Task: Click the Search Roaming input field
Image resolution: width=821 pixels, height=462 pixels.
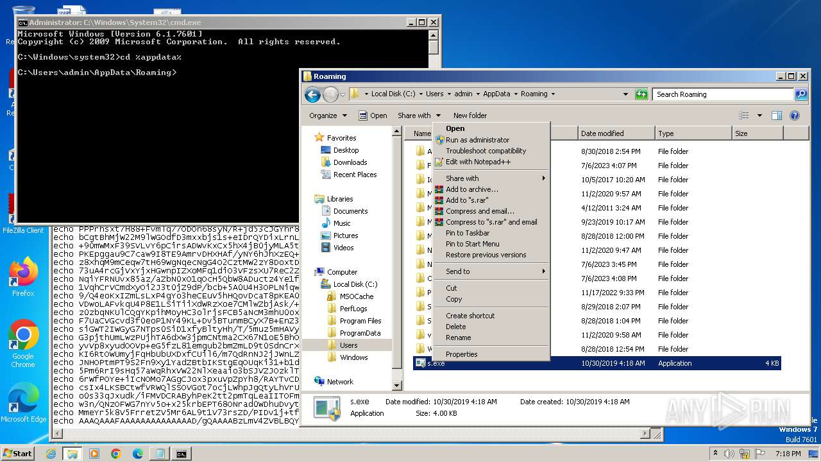Action: click(x=724, y=94)
